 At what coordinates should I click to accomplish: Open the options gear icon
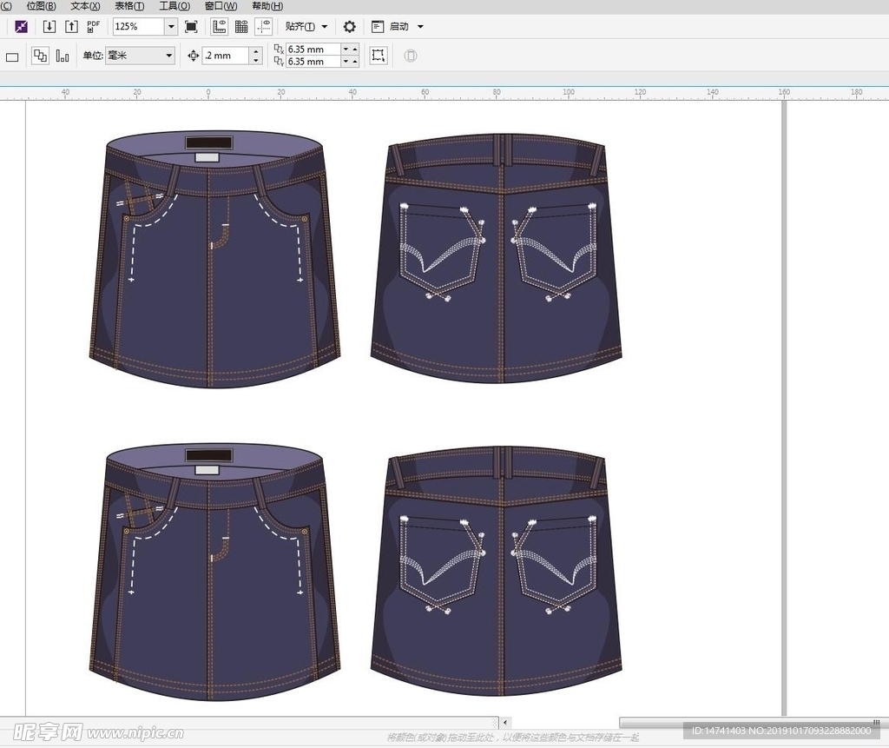(x=350, y=27)
